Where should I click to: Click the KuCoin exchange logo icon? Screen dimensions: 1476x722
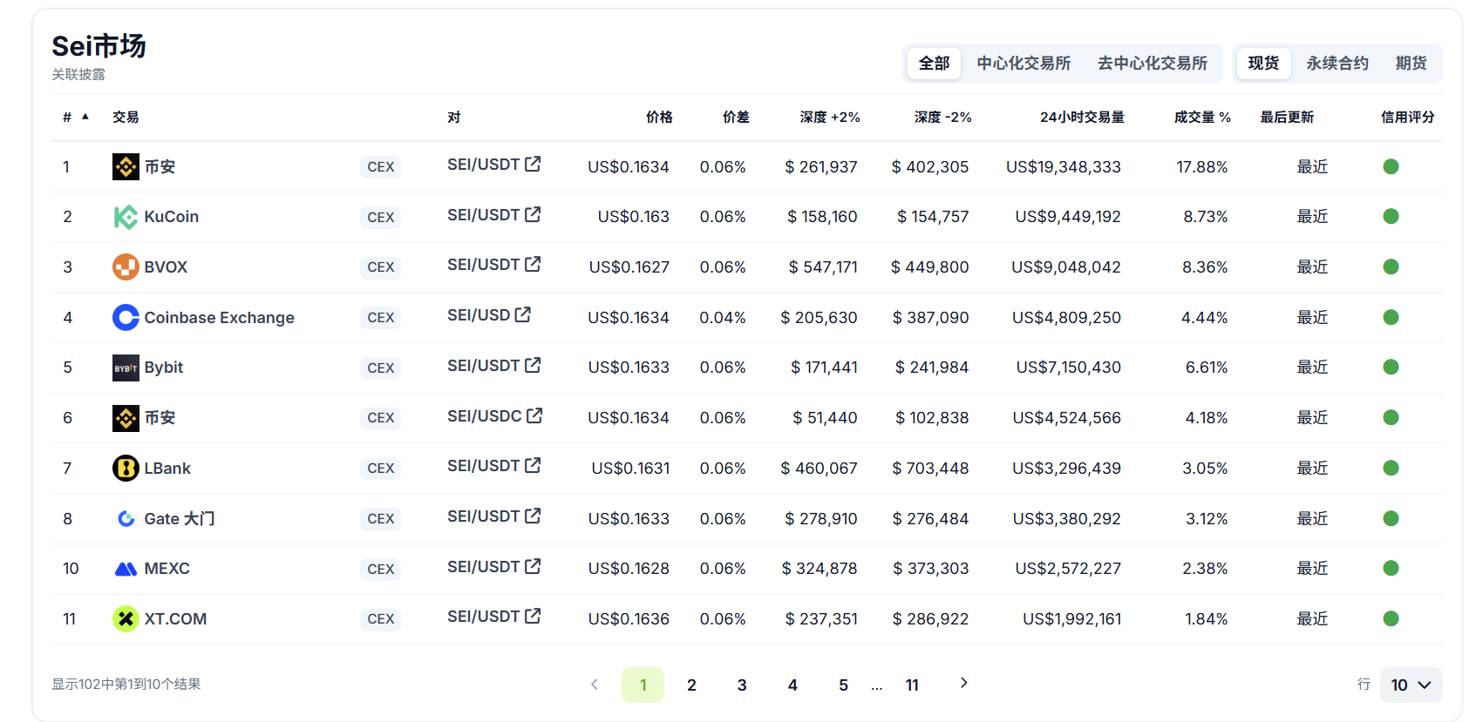[x=126, y=217]
